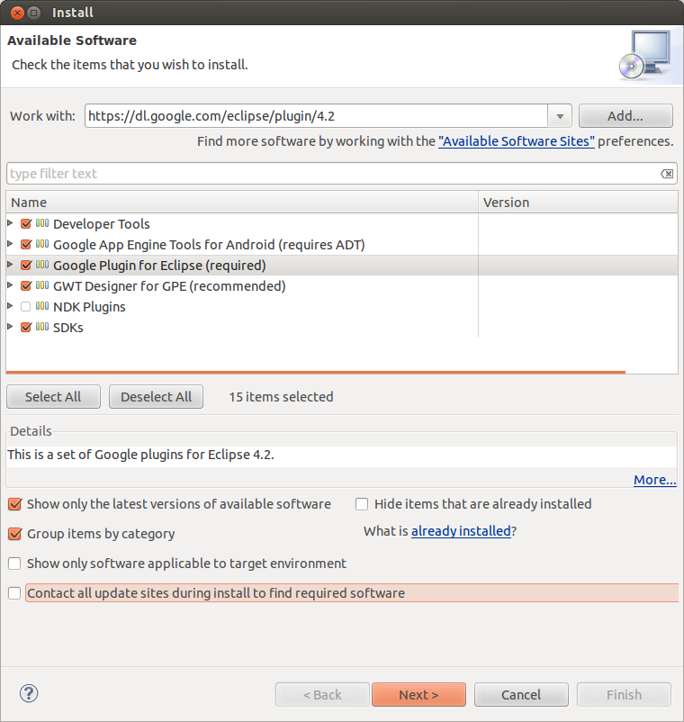This screenshot has height=722, width=684.
Task: Open the Work with site dropdown
Action: pyautogui.click(x=561, y=116)
